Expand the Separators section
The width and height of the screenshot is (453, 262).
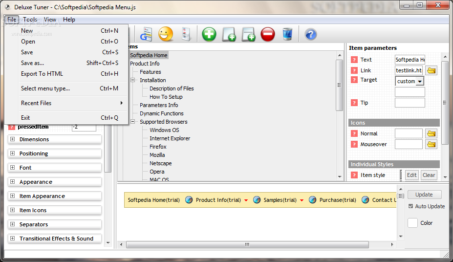pos(12,224)
